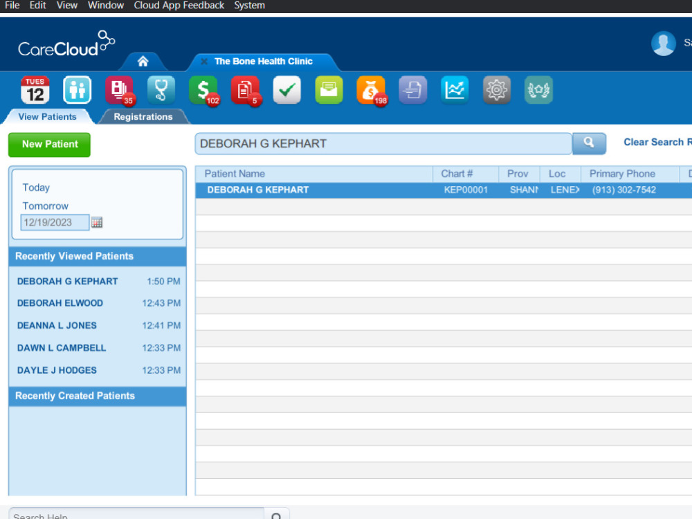692x519 pixels.
Task: Open the checkmark tasks icon
Action: pos(287,90)
